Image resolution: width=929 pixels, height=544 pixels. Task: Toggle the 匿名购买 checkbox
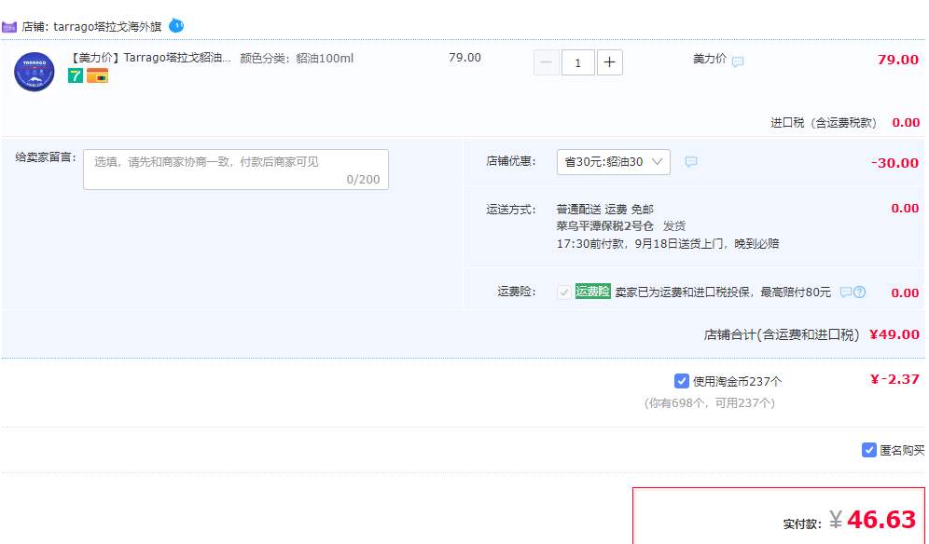pyautogui.click(x=868, y=450)
